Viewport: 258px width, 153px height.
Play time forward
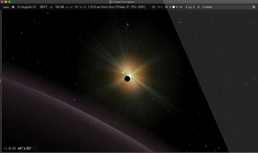pyautogui.click(x=177, y=7)
